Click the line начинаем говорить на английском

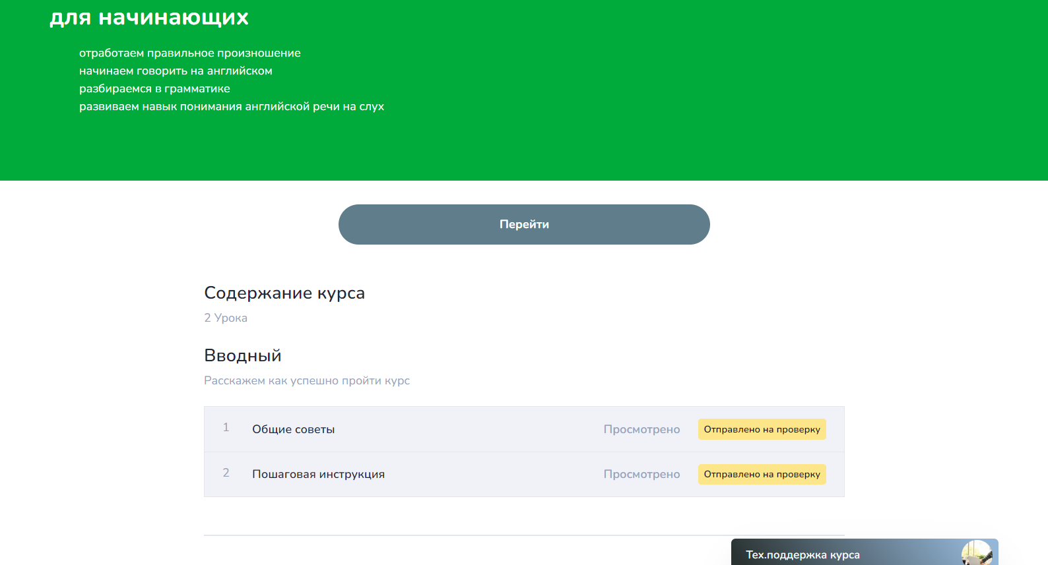click(176, 71)
